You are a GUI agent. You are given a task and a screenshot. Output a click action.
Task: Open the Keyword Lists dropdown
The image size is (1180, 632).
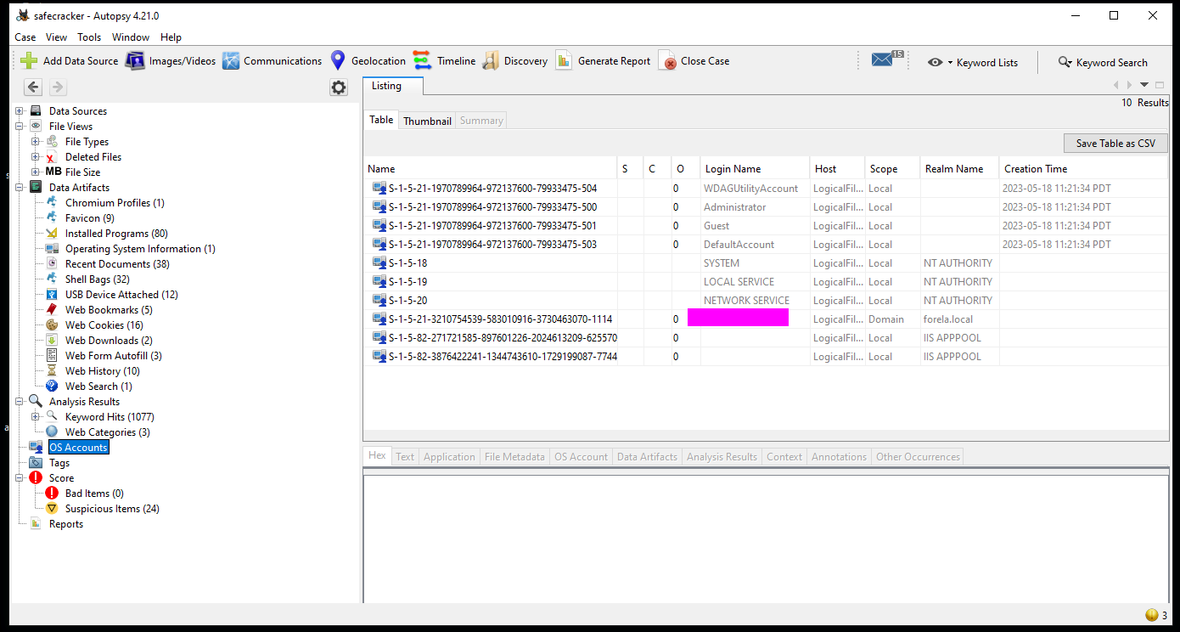point(972,62)
